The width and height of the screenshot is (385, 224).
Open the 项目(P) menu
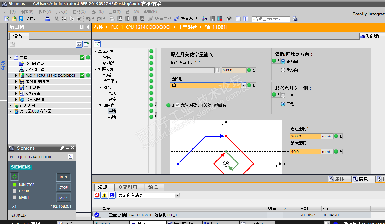(x=10, y=12)
